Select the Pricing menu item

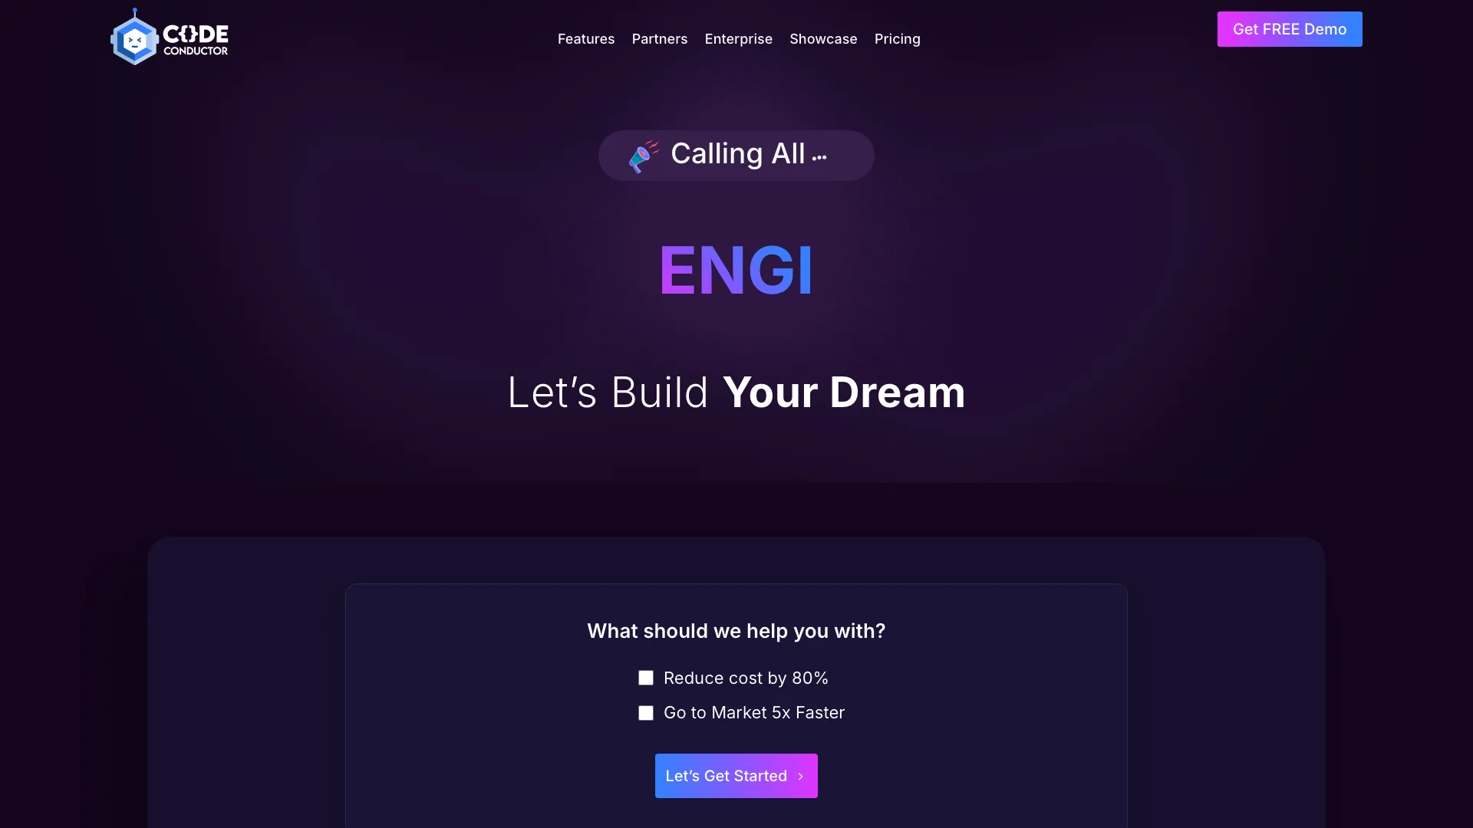[x=898, y=38]
